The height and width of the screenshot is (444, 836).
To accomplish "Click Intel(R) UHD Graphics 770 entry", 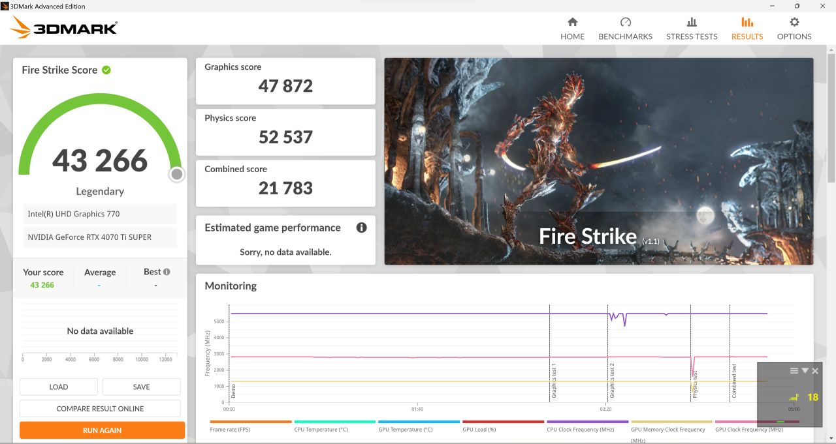I will (x=100, y=214).
